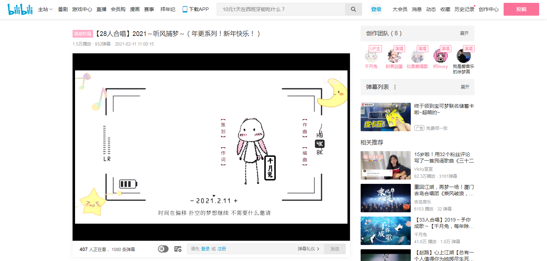Click the 登录 button in header
547x261 pixels.
tap(376, 9)
